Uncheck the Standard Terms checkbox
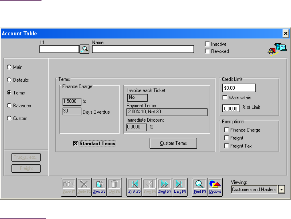This screenshot has height=219, width=291. (x=76, y=143)
